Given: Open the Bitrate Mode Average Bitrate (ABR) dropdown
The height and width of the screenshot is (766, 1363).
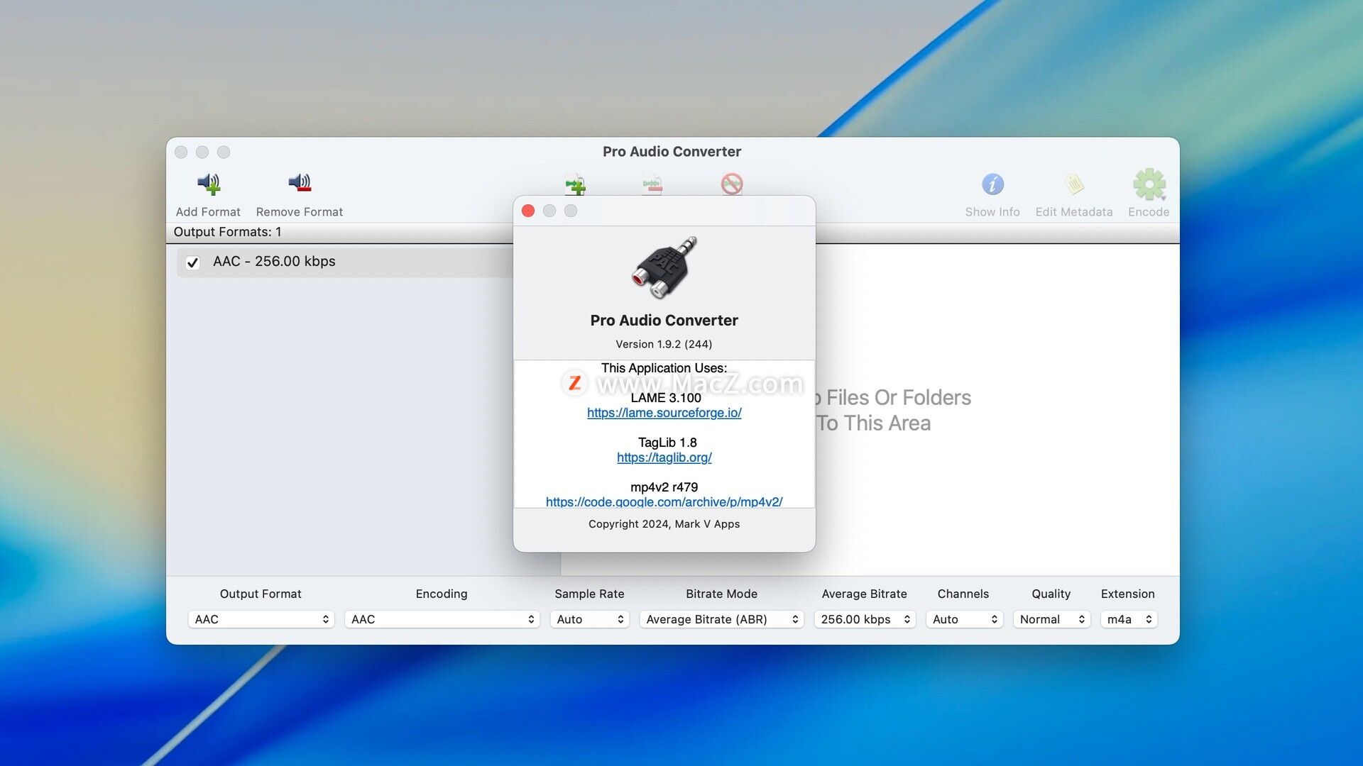Looking at the screenshot, I should [722, 619].
